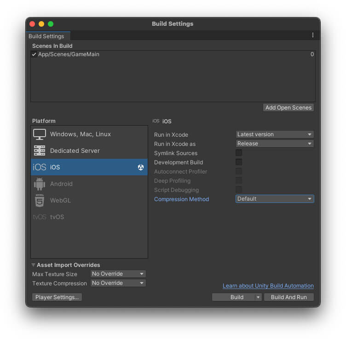
Task: Select the WebGL platform
Action: pos(89,200)
